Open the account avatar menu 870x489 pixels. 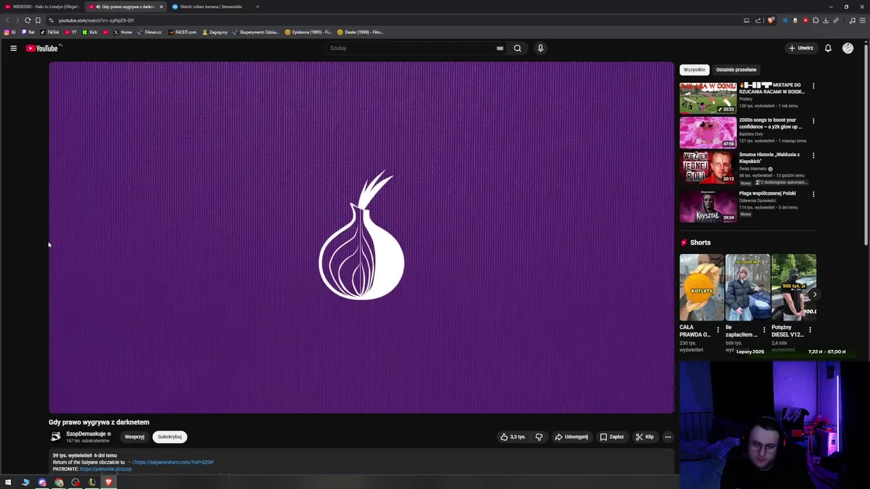click(848, 48)
